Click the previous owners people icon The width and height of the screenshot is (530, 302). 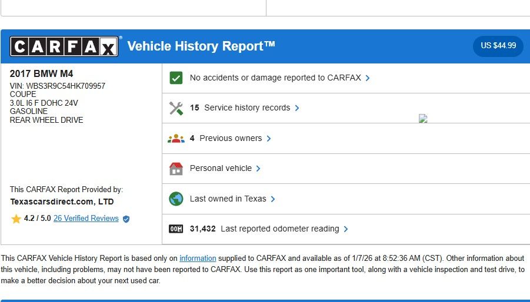click(176, 139)
